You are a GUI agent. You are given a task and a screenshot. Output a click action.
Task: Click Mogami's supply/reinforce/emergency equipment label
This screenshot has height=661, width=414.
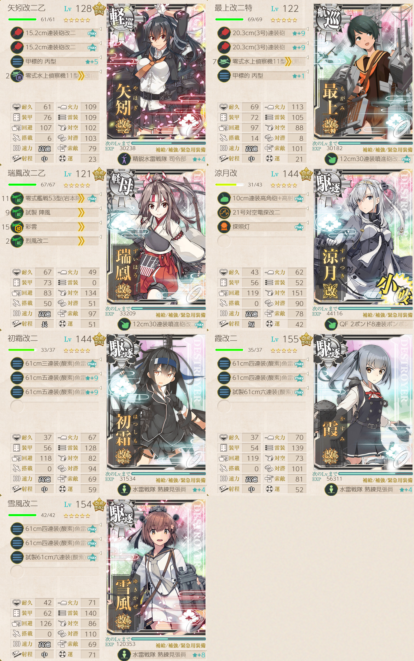(x=388, y=150)
